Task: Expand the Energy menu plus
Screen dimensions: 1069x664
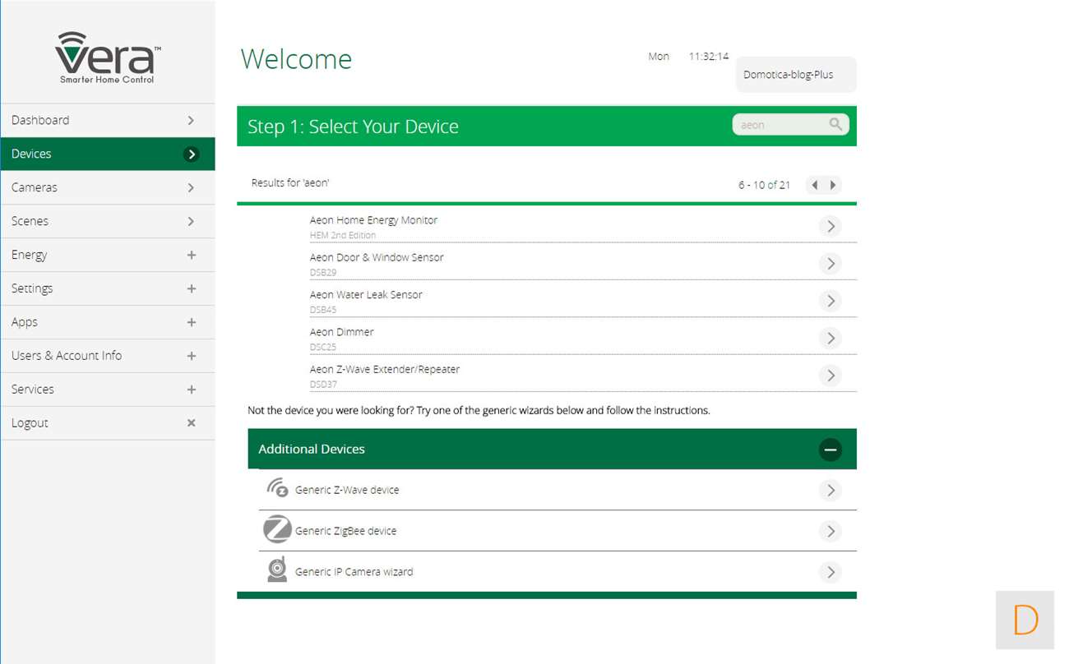Action: click(192, 255)
